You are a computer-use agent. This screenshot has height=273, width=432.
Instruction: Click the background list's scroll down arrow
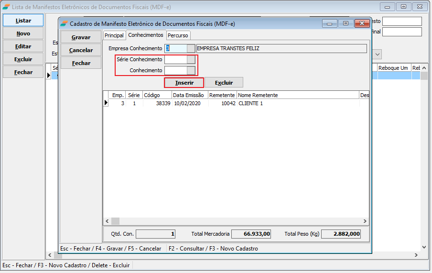pos(424,247)
